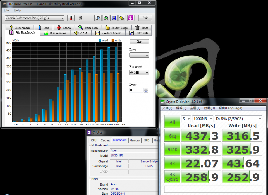Screen dimensions: 268x195
Task: Click the copy text to clipboard icon
Action: click(98, 18)
